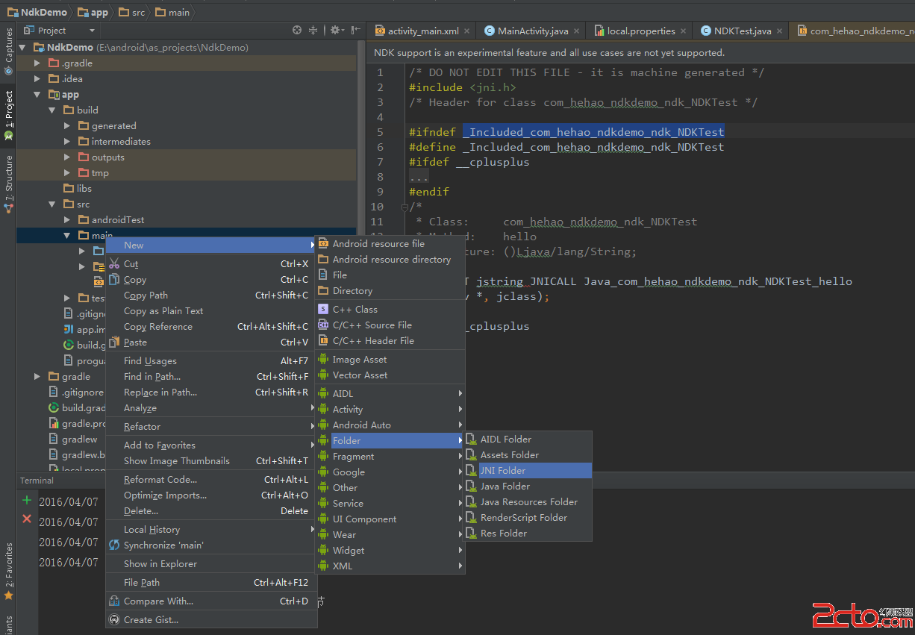Toggle the Structure side panel

click(x=8, y=183)
